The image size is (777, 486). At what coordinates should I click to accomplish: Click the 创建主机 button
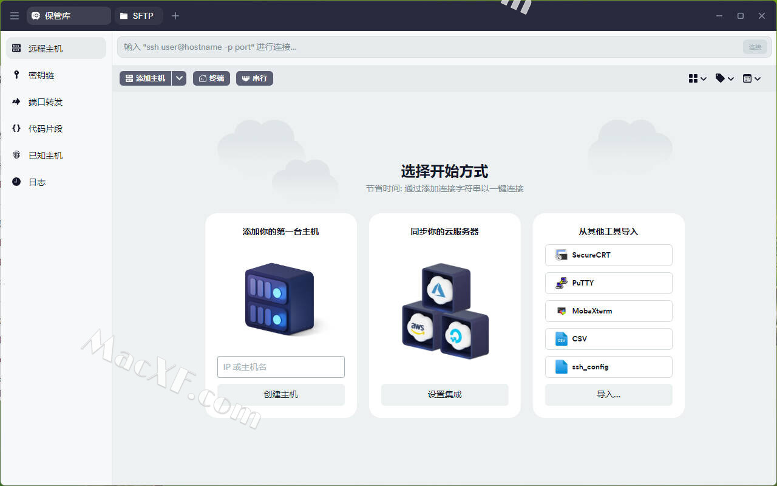point(281,394)
